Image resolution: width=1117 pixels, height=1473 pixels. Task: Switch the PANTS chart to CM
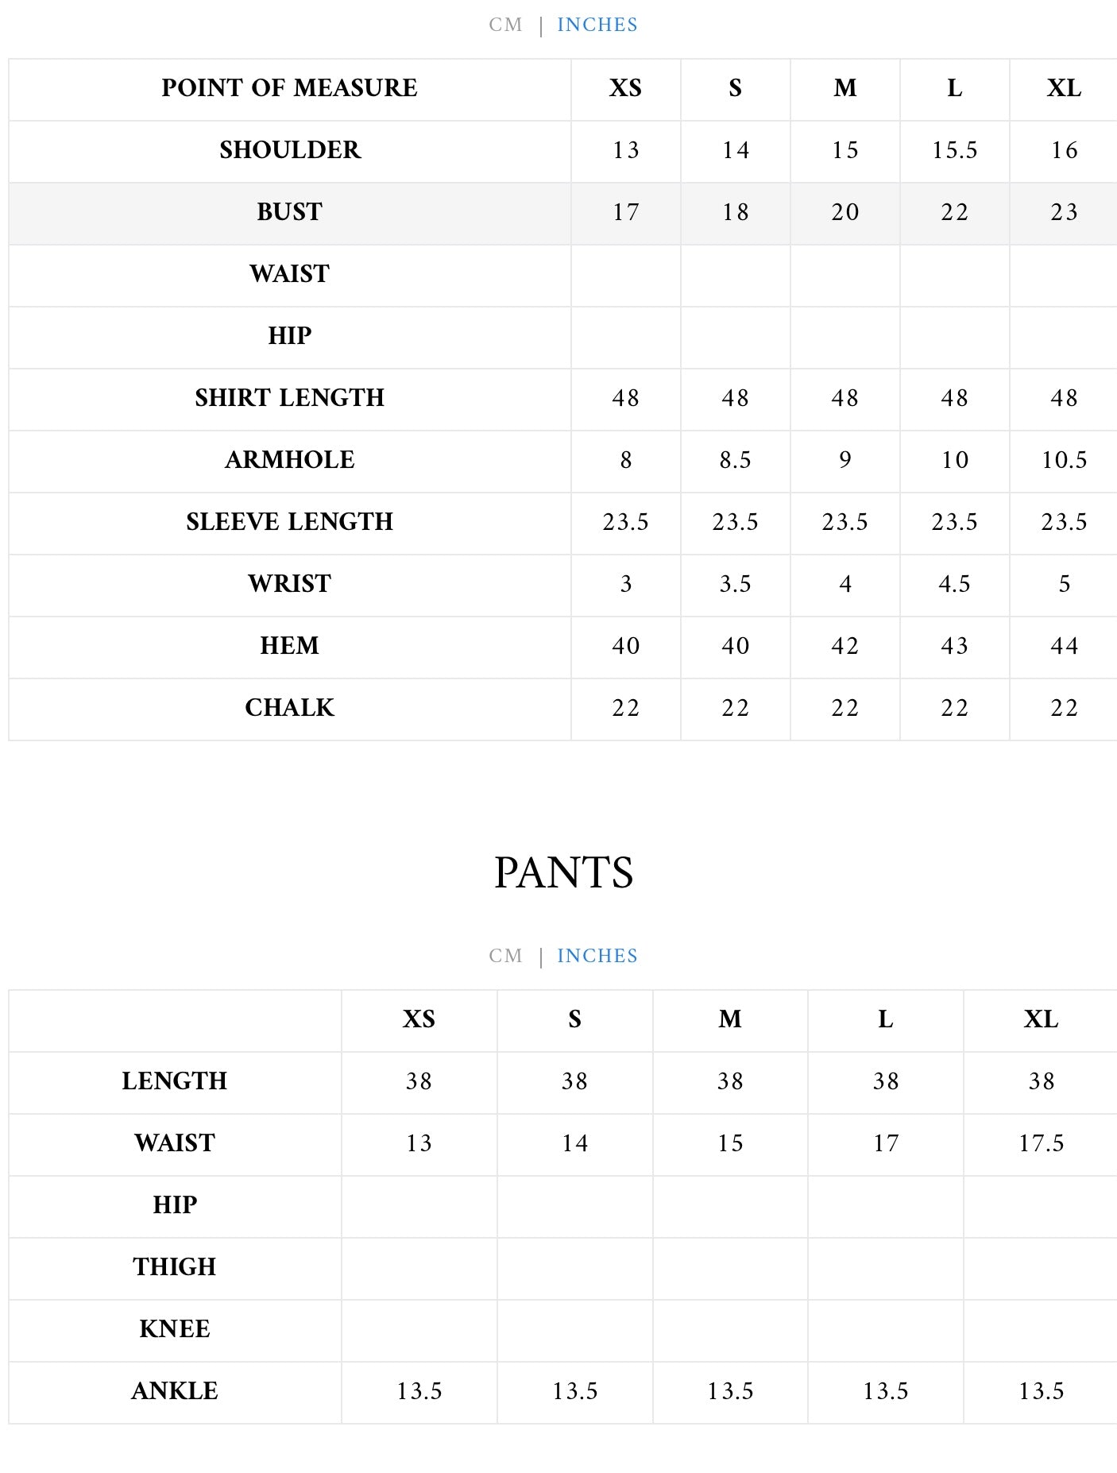point(505,956)
